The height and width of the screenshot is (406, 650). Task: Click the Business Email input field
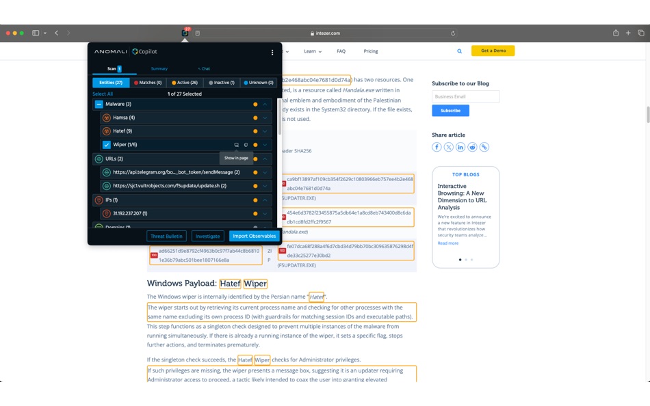click(465, 96)
